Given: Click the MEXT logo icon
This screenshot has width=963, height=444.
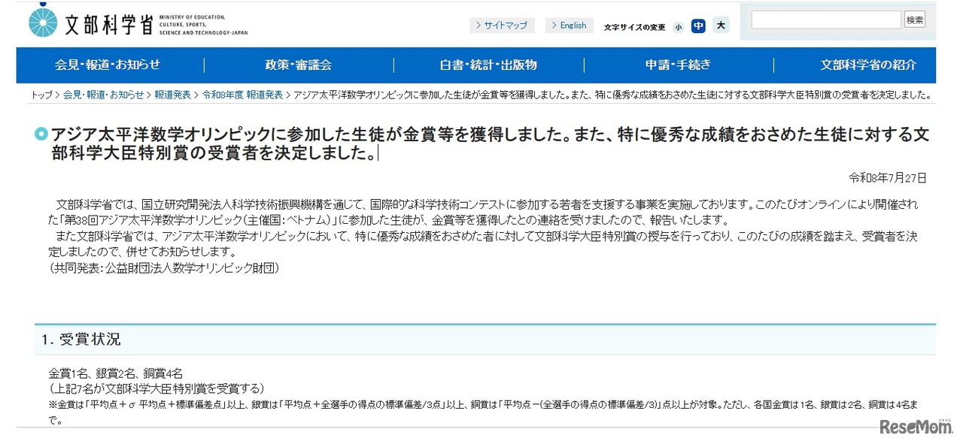Looking at the screenshot, I should coord(43,20).
